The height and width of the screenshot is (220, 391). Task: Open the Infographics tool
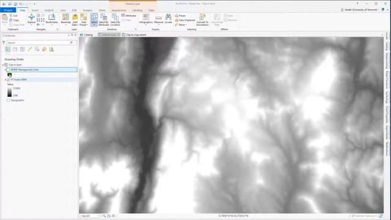(x=146, y=19)
